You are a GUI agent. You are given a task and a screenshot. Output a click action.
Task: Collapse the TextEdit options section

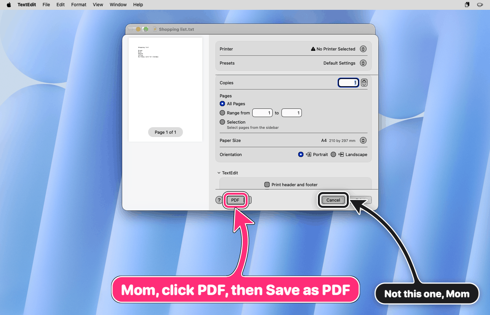point(219,173)
